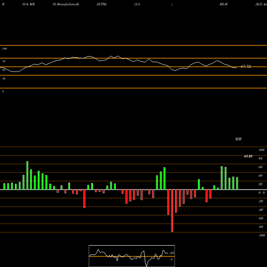The width and height of the screenshot is (267, 267).
Task: Click the 20 label on MR right axis
Action: pos(261,184)
